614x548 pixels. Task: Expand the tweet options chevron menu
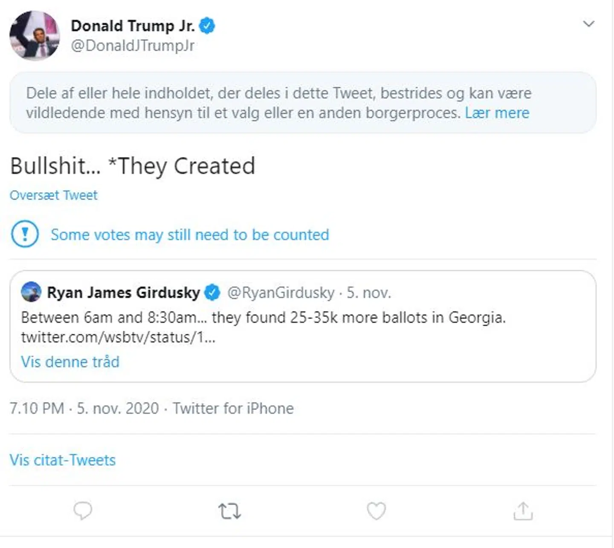click(588, 24)
